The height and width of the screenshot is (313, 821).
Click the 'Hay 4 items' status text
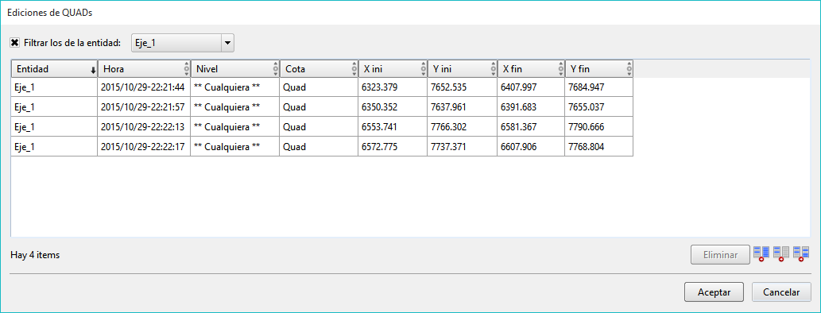[35, 256]
